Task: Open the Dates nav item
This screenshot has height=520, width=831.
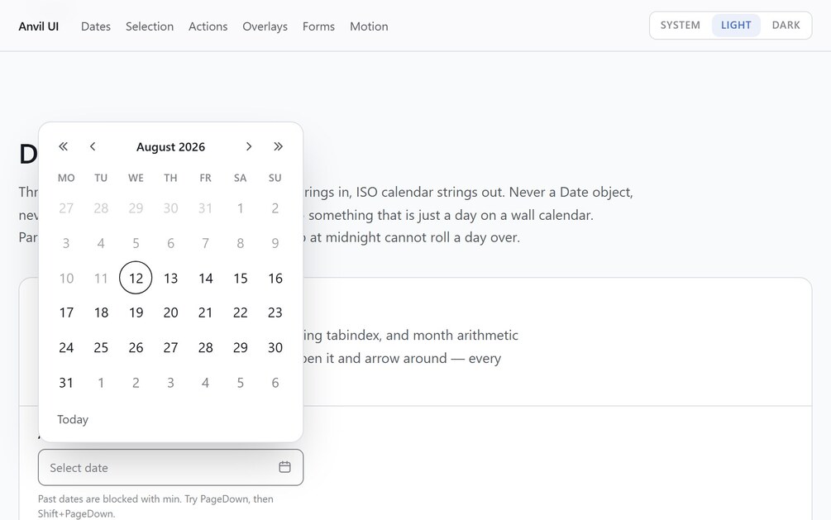Action: point(96,26)
